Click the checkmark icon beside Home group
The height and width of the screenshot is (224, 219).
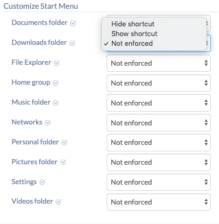pyautogui.click(x=55, y=83)
